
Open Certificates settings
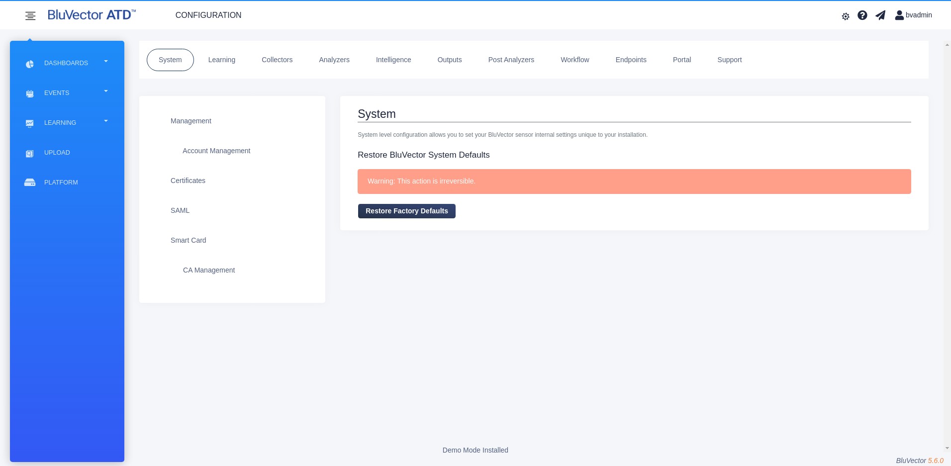[188, 181]
